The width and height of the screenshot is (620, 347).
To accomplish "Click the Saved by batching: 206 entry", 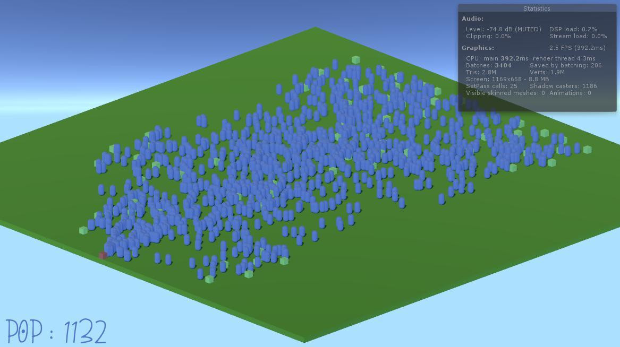I will click(565, 66).
